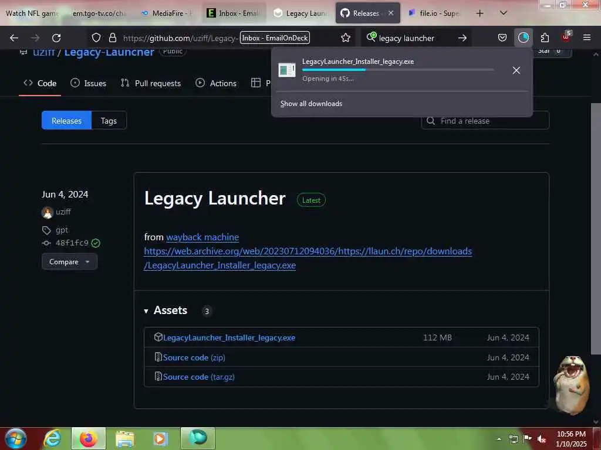Open the clock showing 10:56 PM
This screenshot has height=450, width=601.
(x=571, y=439)
